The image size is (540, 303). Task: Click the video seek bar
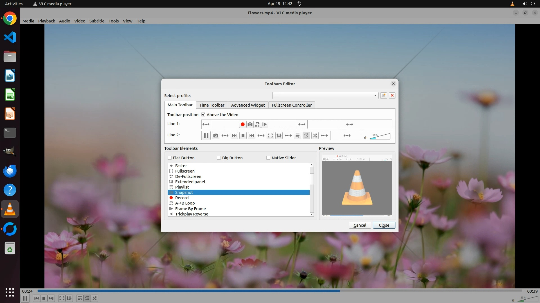pyautogui.click(x=280, y=291)
